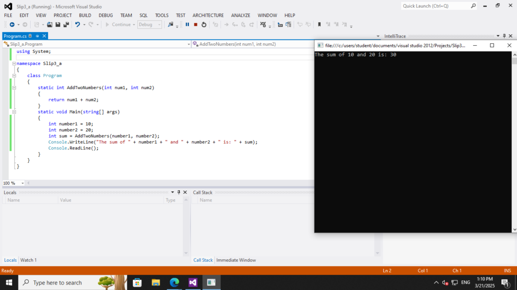
Task: Restart the debugging session
Action: 204,25
